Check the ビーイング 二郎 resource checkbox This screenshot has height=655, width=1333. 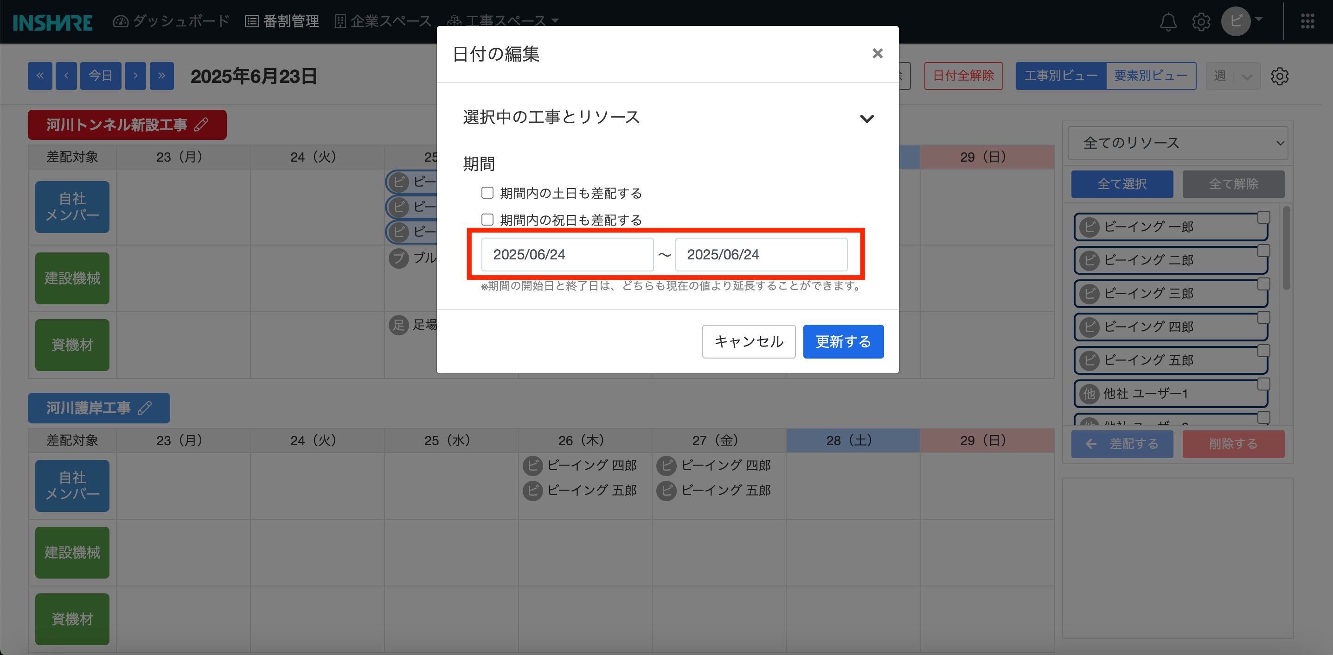[x=1263, y=251]
